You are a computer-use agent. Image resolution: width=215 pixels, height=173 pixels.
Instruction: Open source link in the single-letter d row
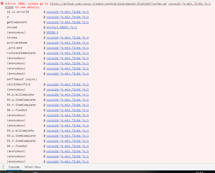coord(67,17)
